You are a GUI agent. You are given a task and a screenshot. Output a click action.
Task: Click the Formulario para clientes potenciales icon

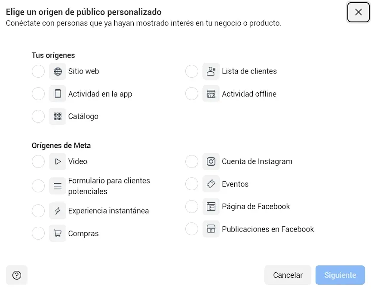(57, 186)
